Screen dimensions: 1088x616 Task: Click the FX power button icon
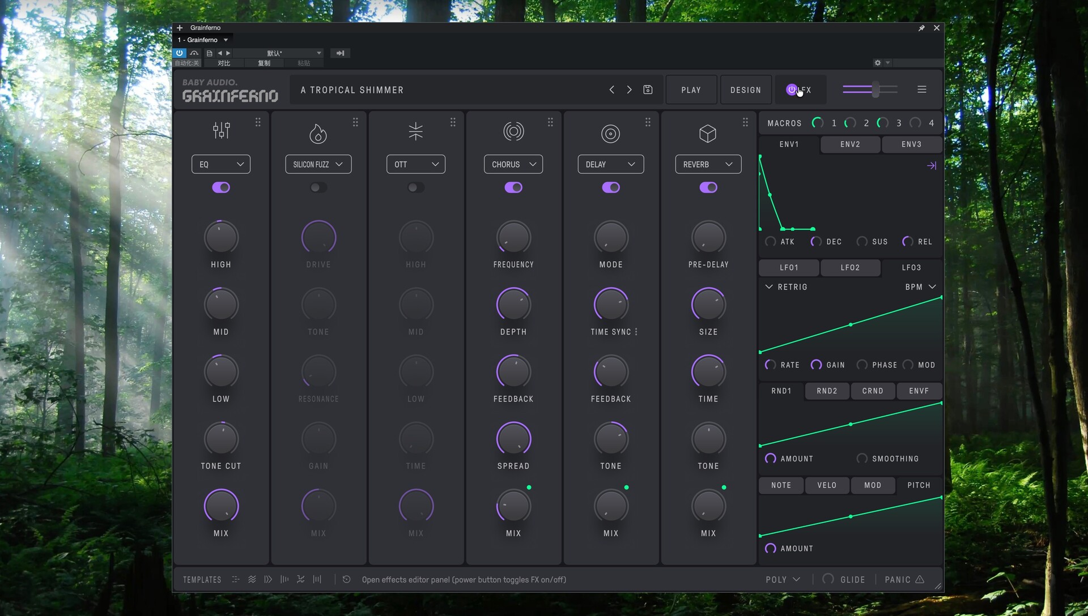pyautogui.click(x=792, y=89)
